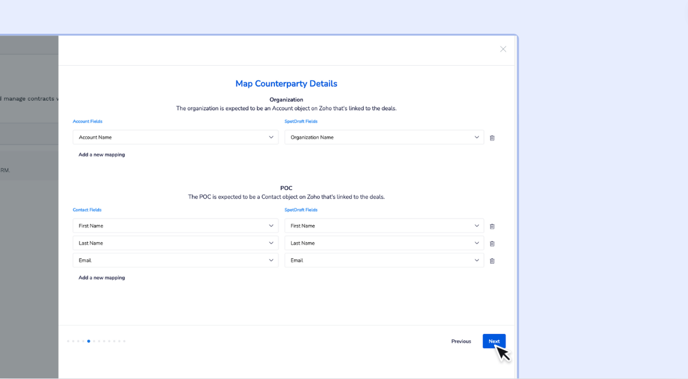Delete the Email mapping row
The image size is (688, 379).
click(x=492, y=261)
